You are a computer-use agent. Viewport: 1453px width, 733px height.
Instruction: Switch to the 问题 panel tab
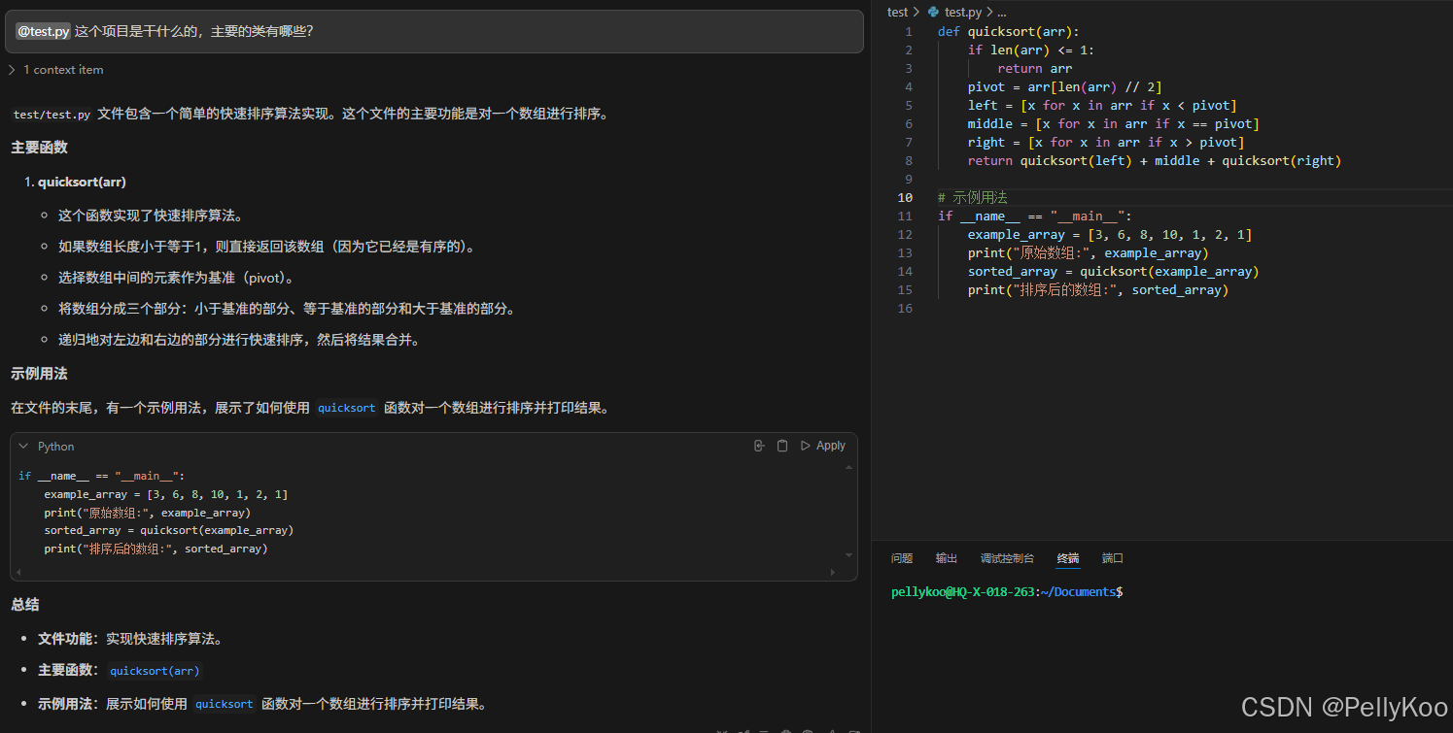pyautogui.click(x=902, y=558)
